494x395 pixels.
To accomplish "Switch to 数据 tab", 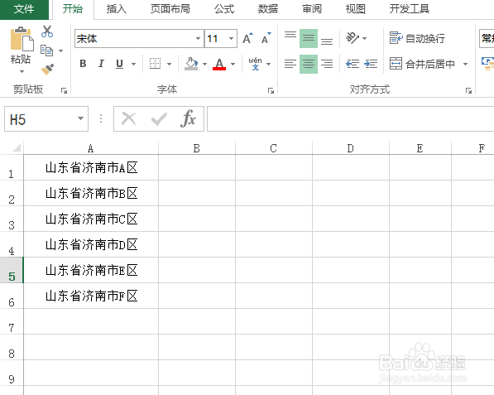I will pyautogui.click(x=268, y=9).
